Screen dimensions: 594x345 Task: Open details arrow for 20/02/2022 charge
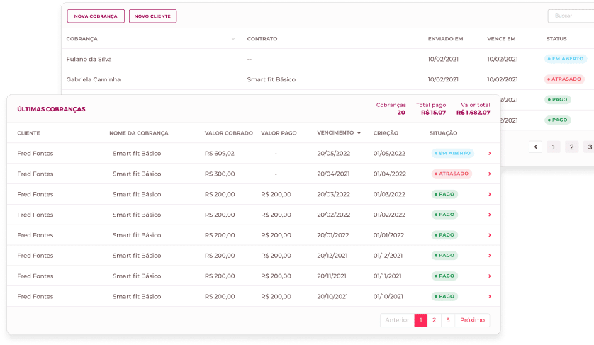point(489,215)
